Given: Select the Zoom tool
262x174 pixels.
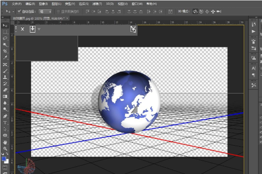Looking at the screenshot, I should click(5, 149).
